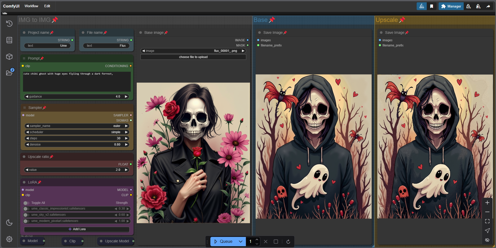Click the zoom in plus icon
The height and width of the screenshot is (248, 496).
pyautogui.click(x=487, y=203)
